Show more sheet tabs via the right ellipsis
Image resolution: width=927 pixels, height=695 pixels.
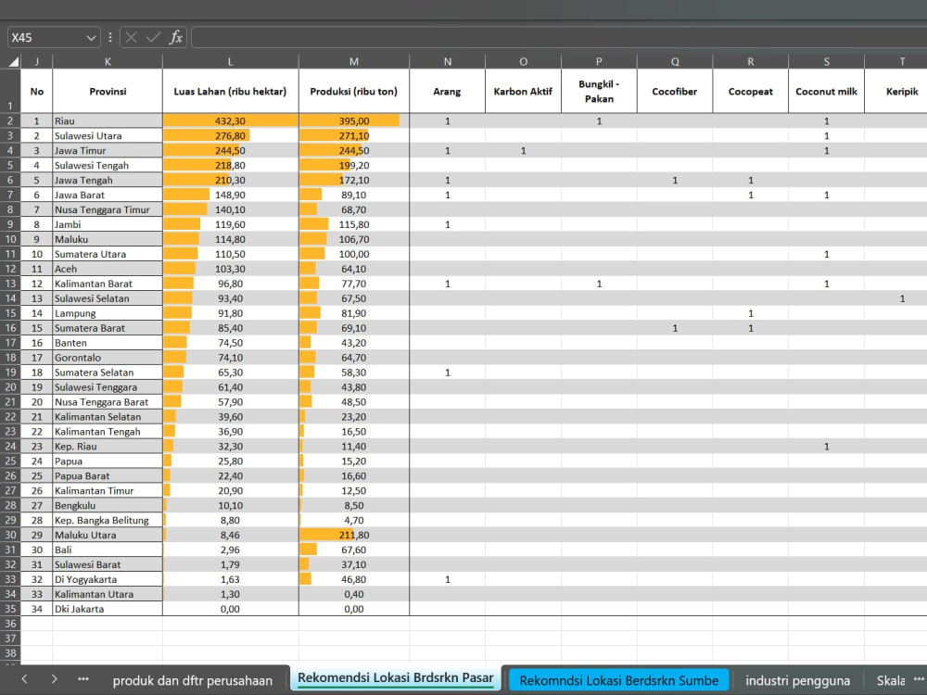(x=920, y=679)
